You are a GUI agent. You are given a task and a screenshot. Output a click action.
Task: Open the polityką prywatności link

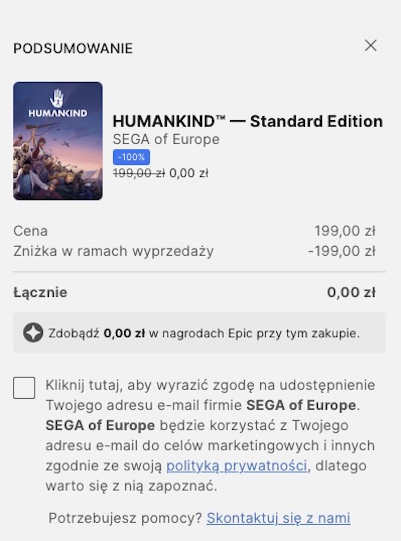237,466
